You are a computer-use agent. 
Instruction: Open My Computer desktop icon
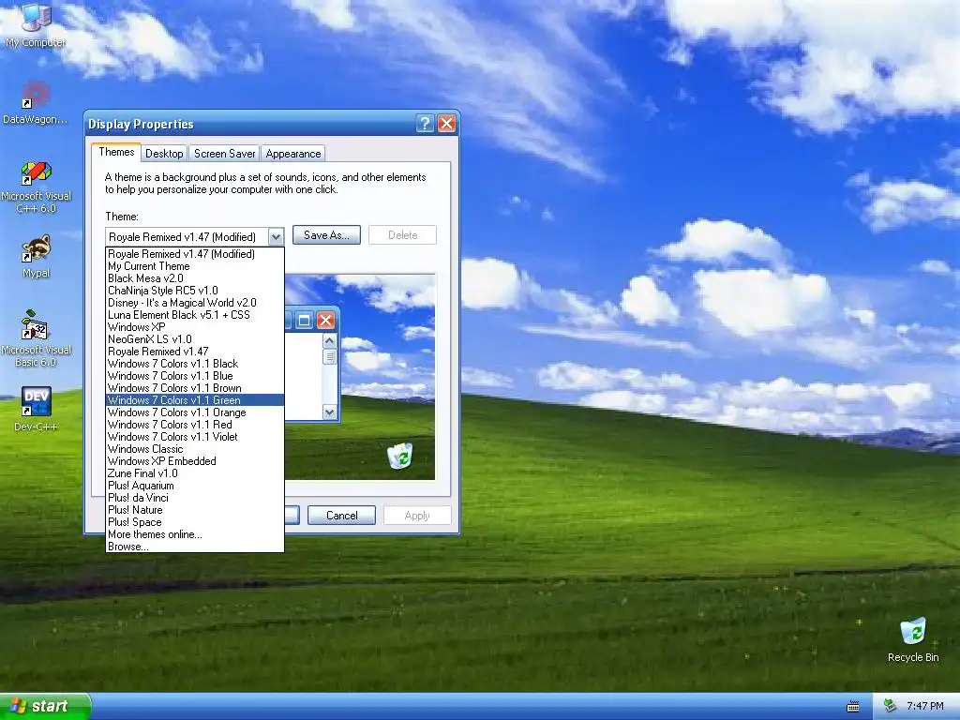tap(36, 24)
